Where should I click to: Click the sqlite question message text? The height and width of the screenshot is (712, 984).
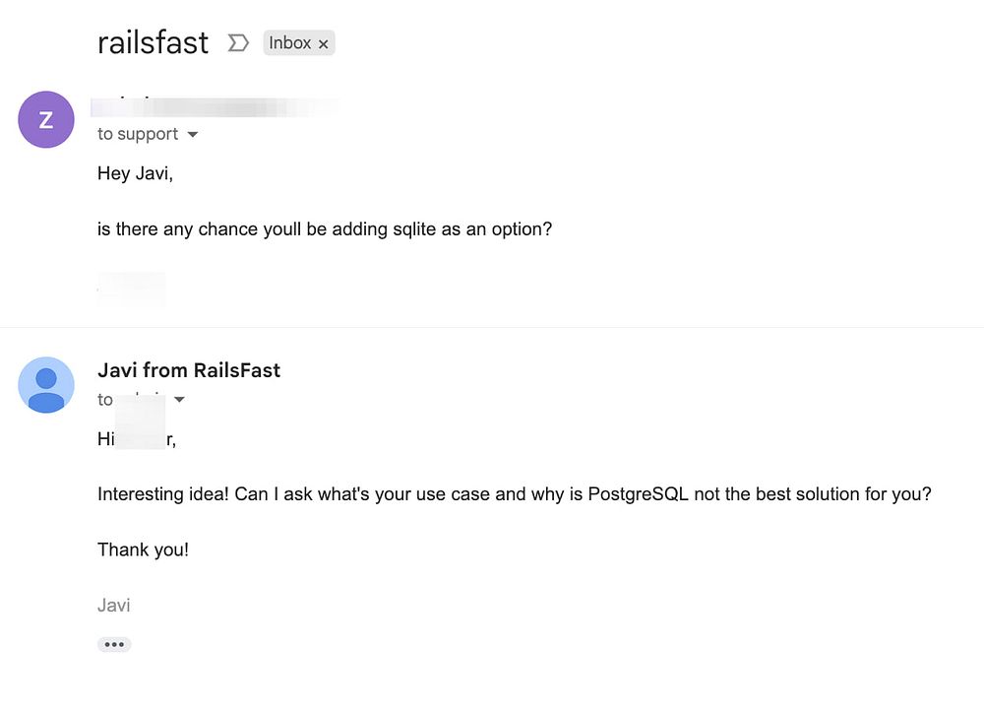click(x=325, y=229)
